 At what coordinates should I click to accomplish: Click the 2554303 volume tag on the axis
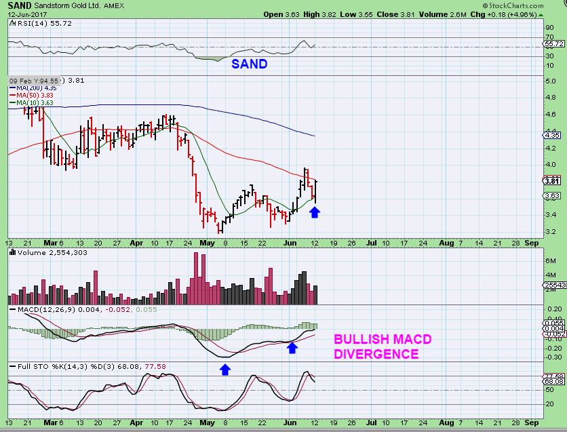point(555,285)
